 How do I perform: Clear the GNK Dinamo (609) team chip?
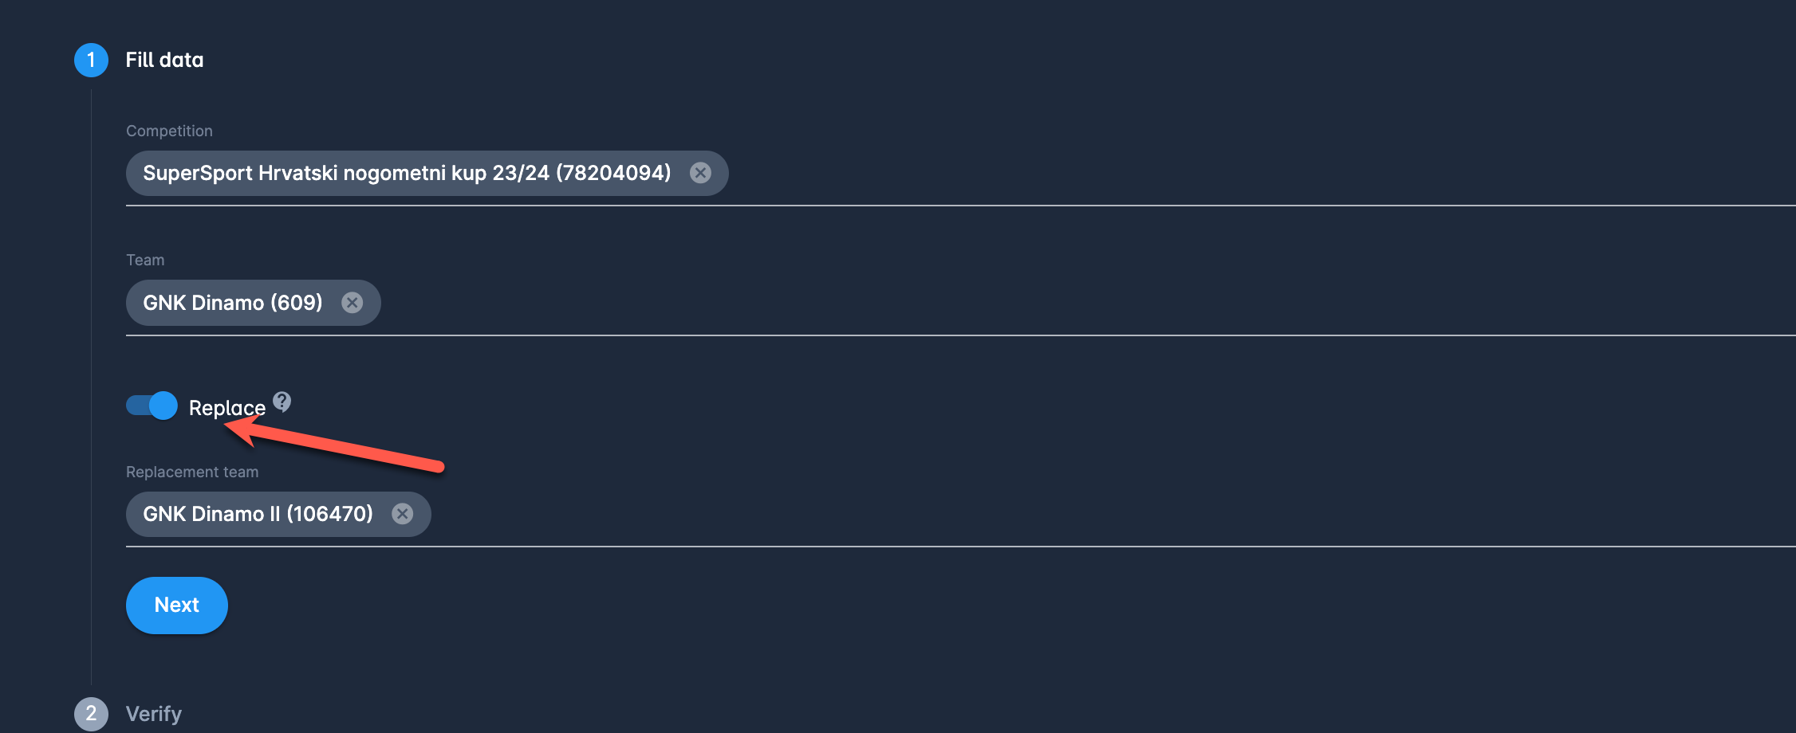(x=352, y=303)
